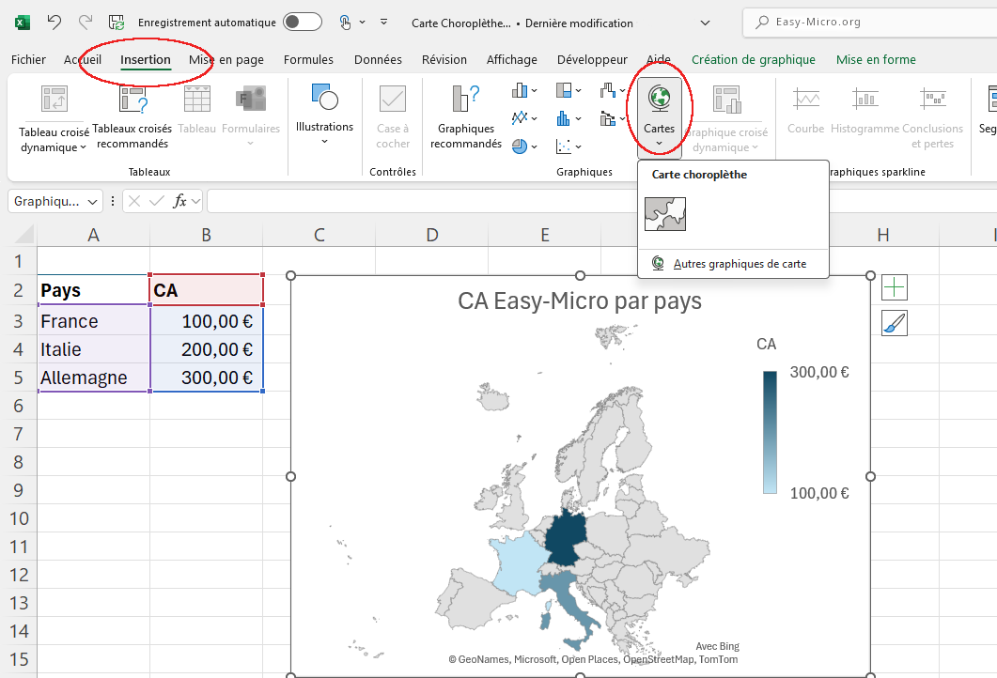Select the Insertion ribbon tab

coord(146,60)
